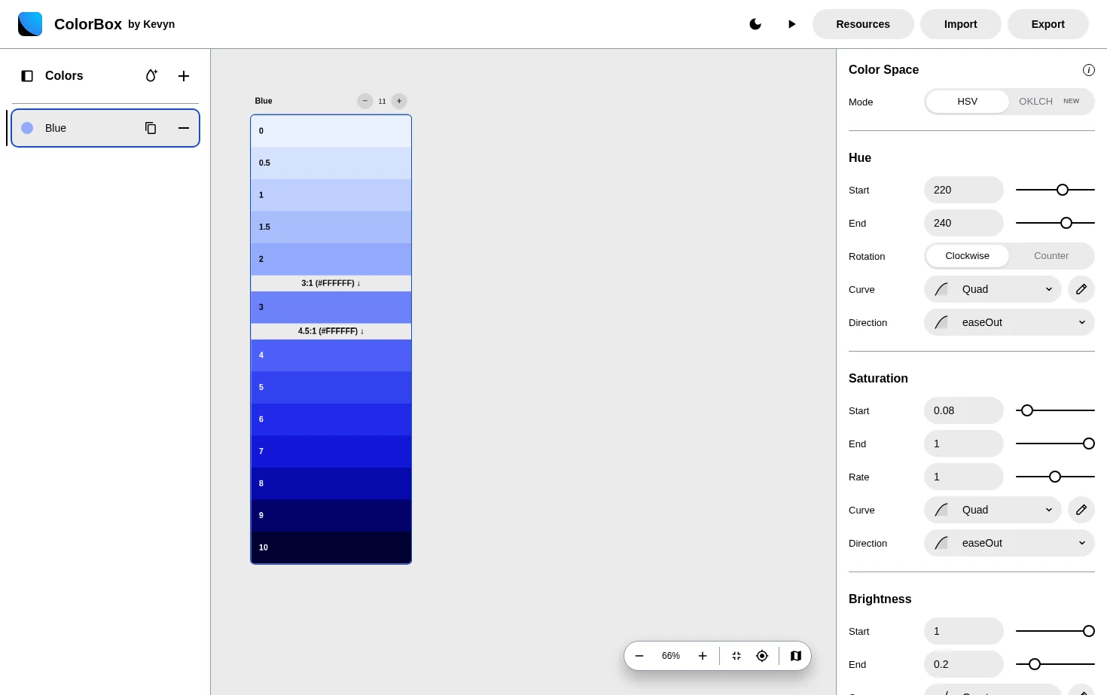Click the play preview icon
The width and height of the screenshot is (1107, 695).
click(791, 24)
